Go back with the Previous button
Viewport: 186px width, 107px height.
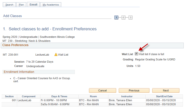tap(134, 90)
